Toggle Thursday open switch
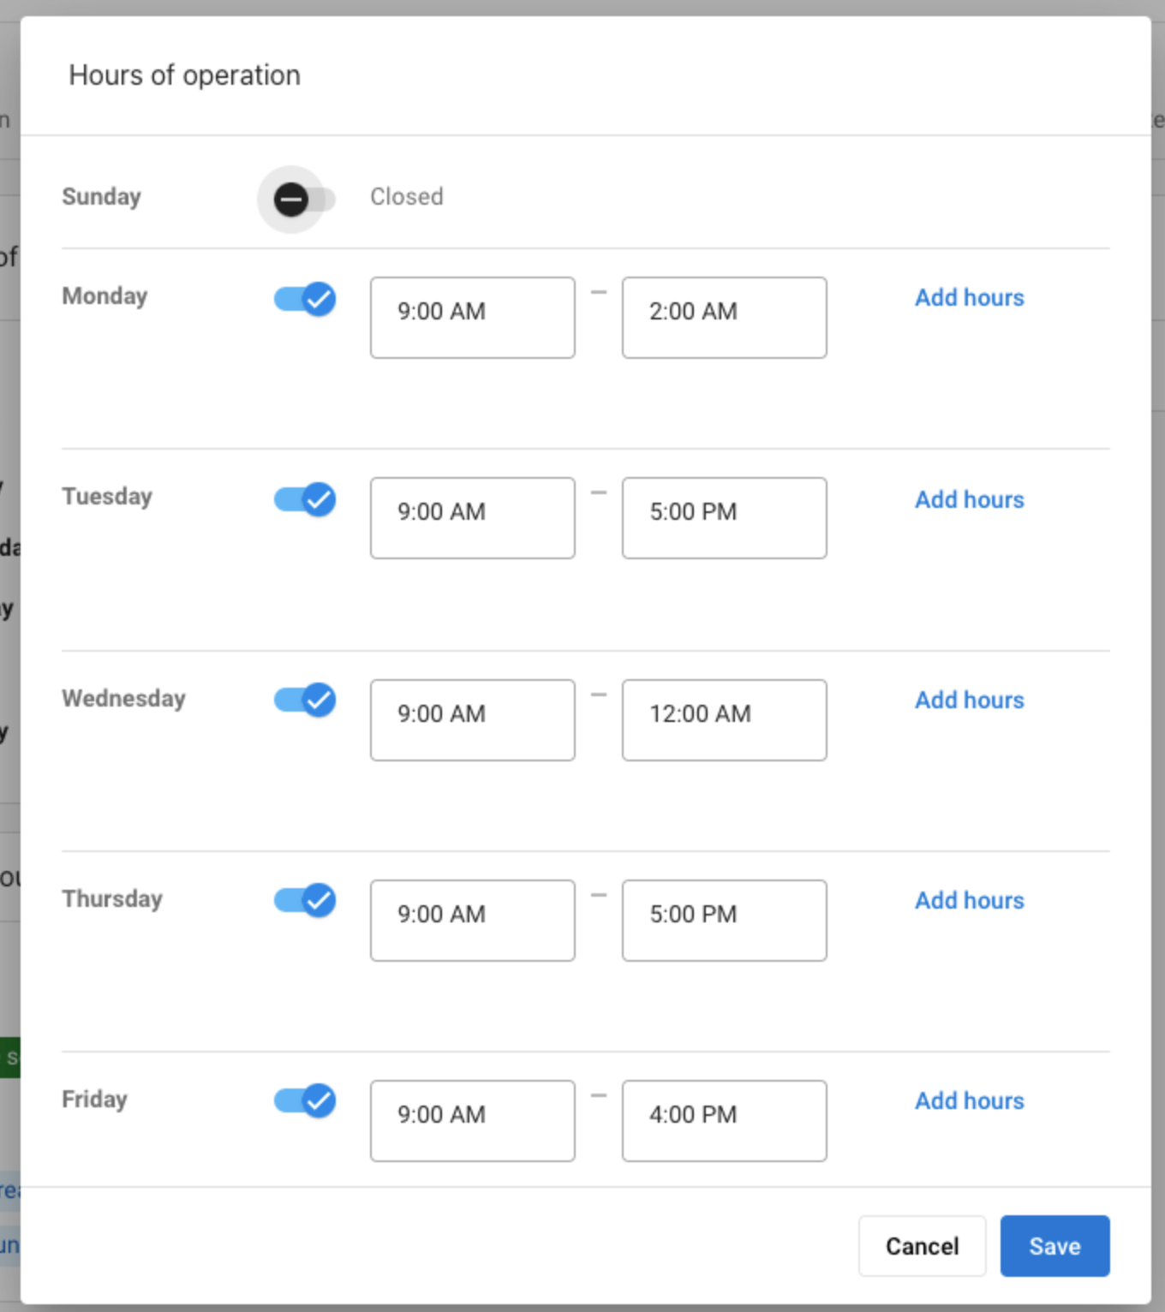This screenshot has width=1165, height=1312. click(x=304, y=900)
